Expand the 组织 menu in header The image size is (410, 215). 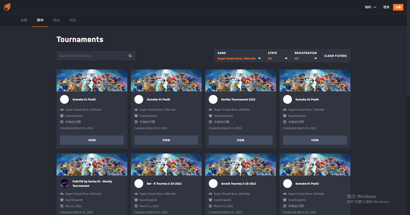tap(370, 7)
